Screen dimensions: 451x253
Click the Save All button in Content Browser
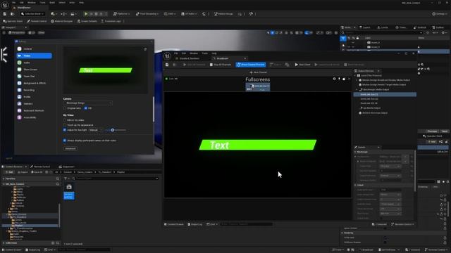[37, 172]
